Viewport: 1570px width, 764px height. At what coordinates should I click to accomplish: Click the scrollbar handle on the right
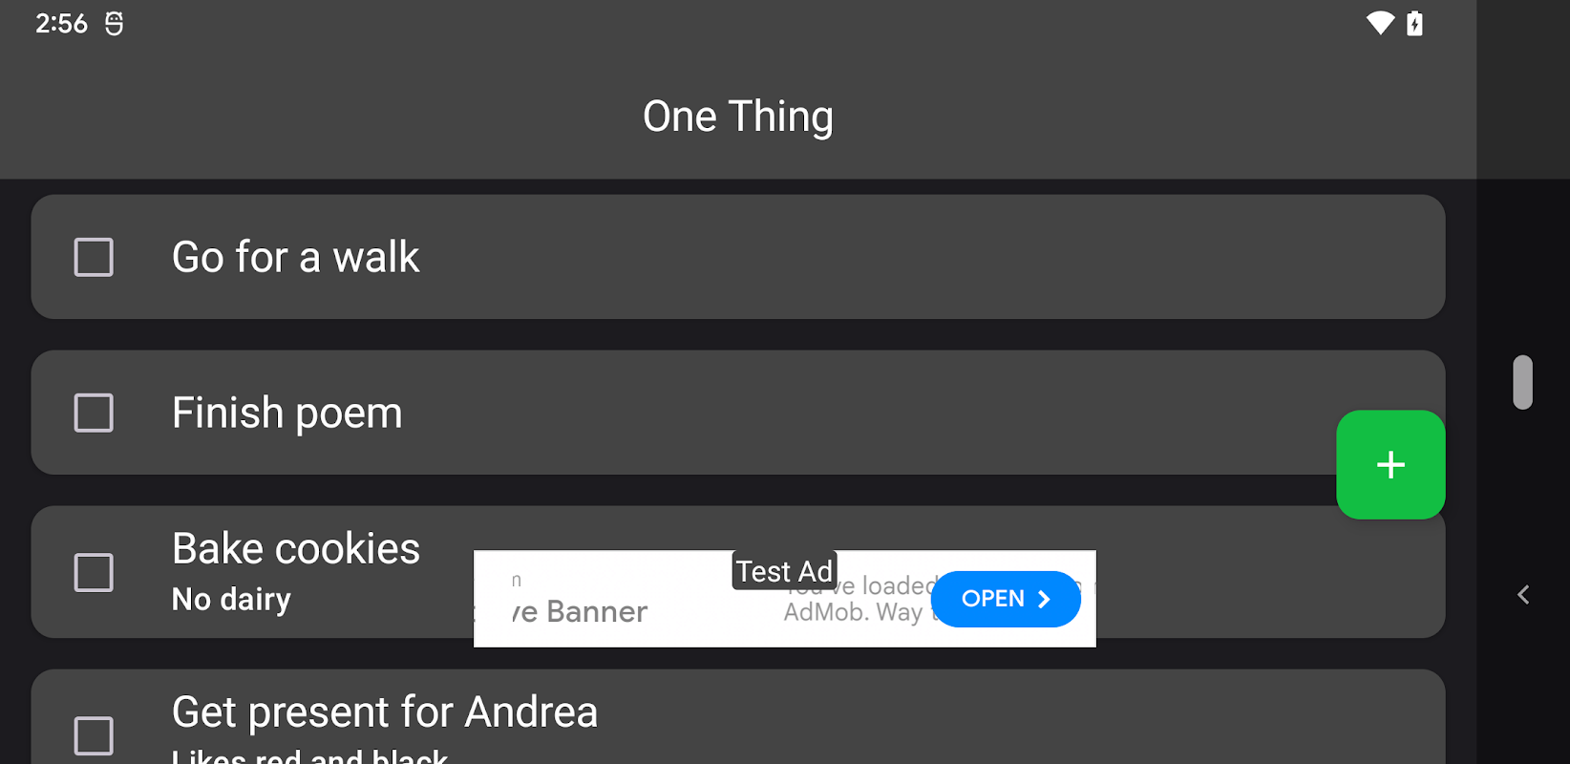point(1522,382)
